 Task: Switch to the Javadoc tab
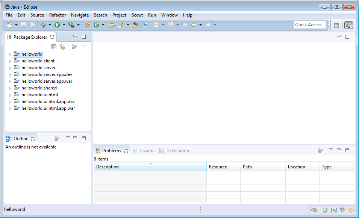tap(144, 151)
